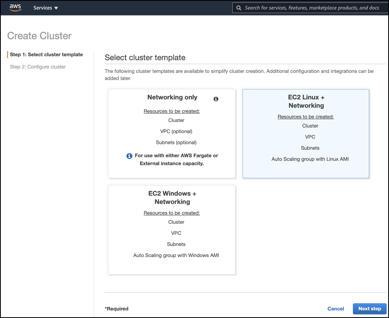The image size is (389, 318).
Task: Expand the Services dropdown arrow
Action: coord(56,8)
